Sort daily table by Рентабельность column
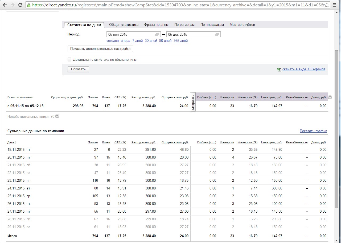 tap(297, 143)
